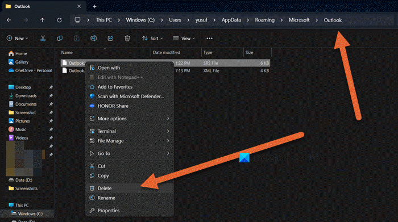
Task: Open Documents quick access folder
Action: click(x=22, y=104)
